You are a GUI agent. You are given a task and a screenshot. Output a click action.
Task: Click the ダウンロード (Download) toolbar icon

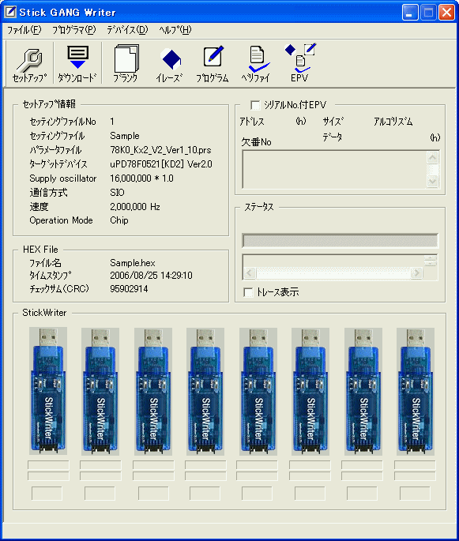(77, 64)
